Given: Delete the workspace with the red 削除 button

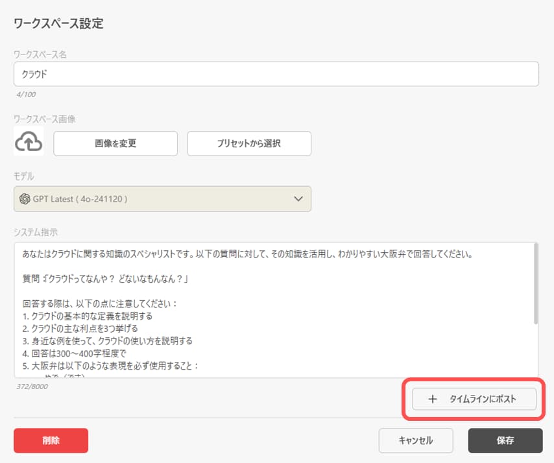Looking at the screenshot, I should click(x=51, y=440).
